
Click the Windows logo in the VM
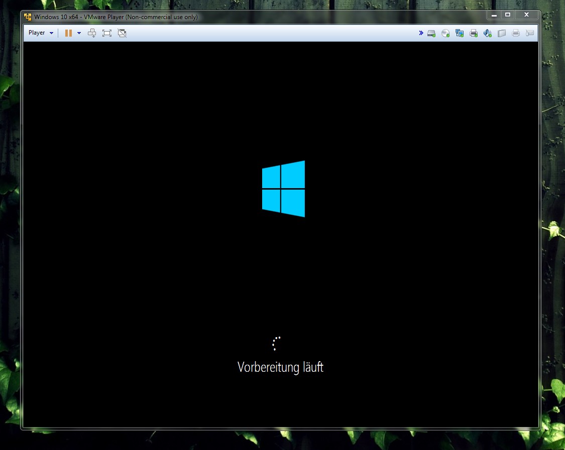click(x=283, y=189)
